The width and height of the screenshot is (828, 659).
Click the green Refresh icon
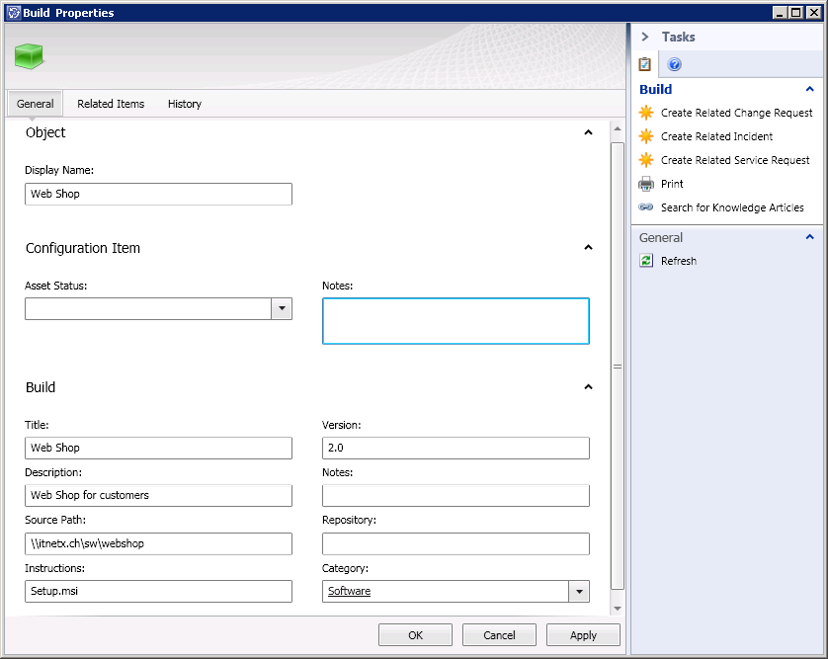pyautogui.click(x=646, y=261)
